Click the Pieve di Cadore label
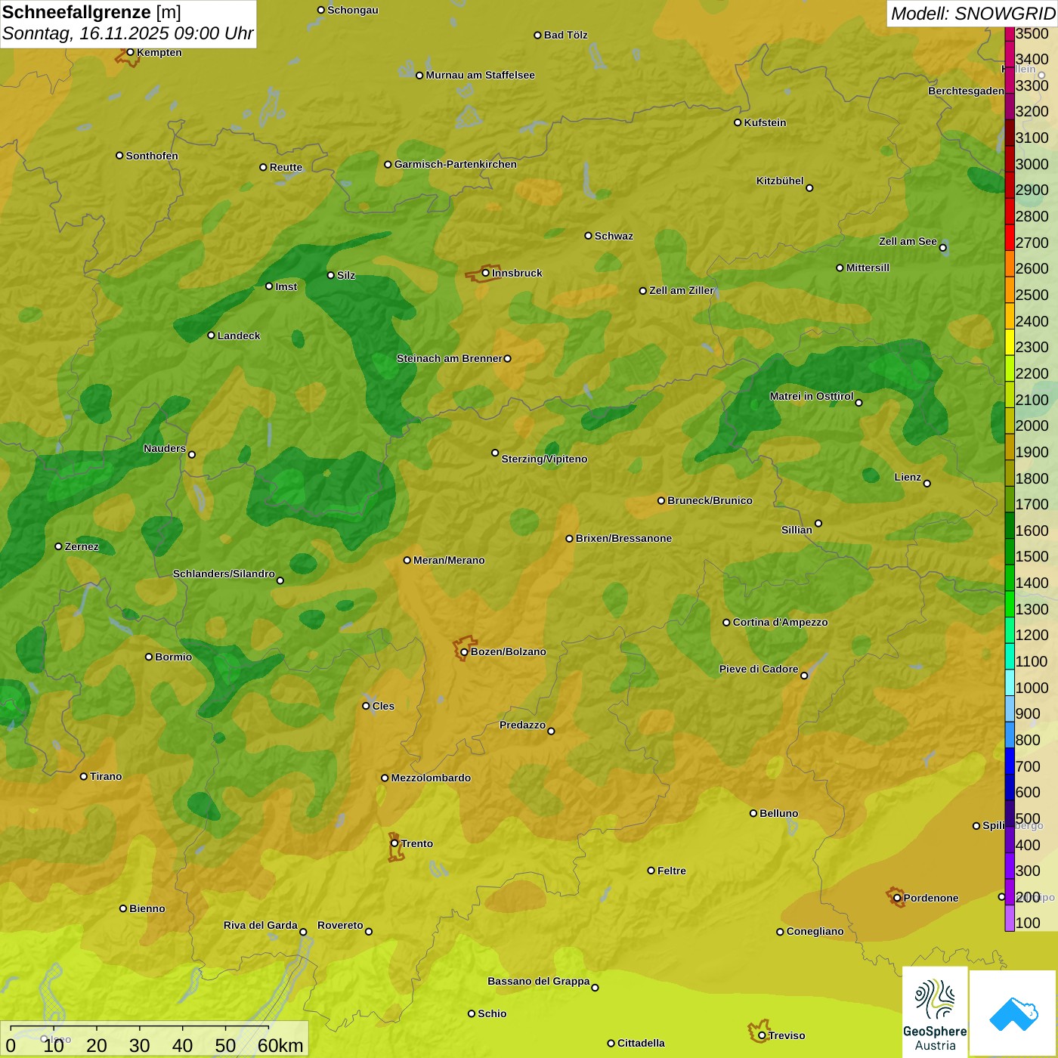The width and height of the screenshot is (1058, 1058). [x=759, y=669]
